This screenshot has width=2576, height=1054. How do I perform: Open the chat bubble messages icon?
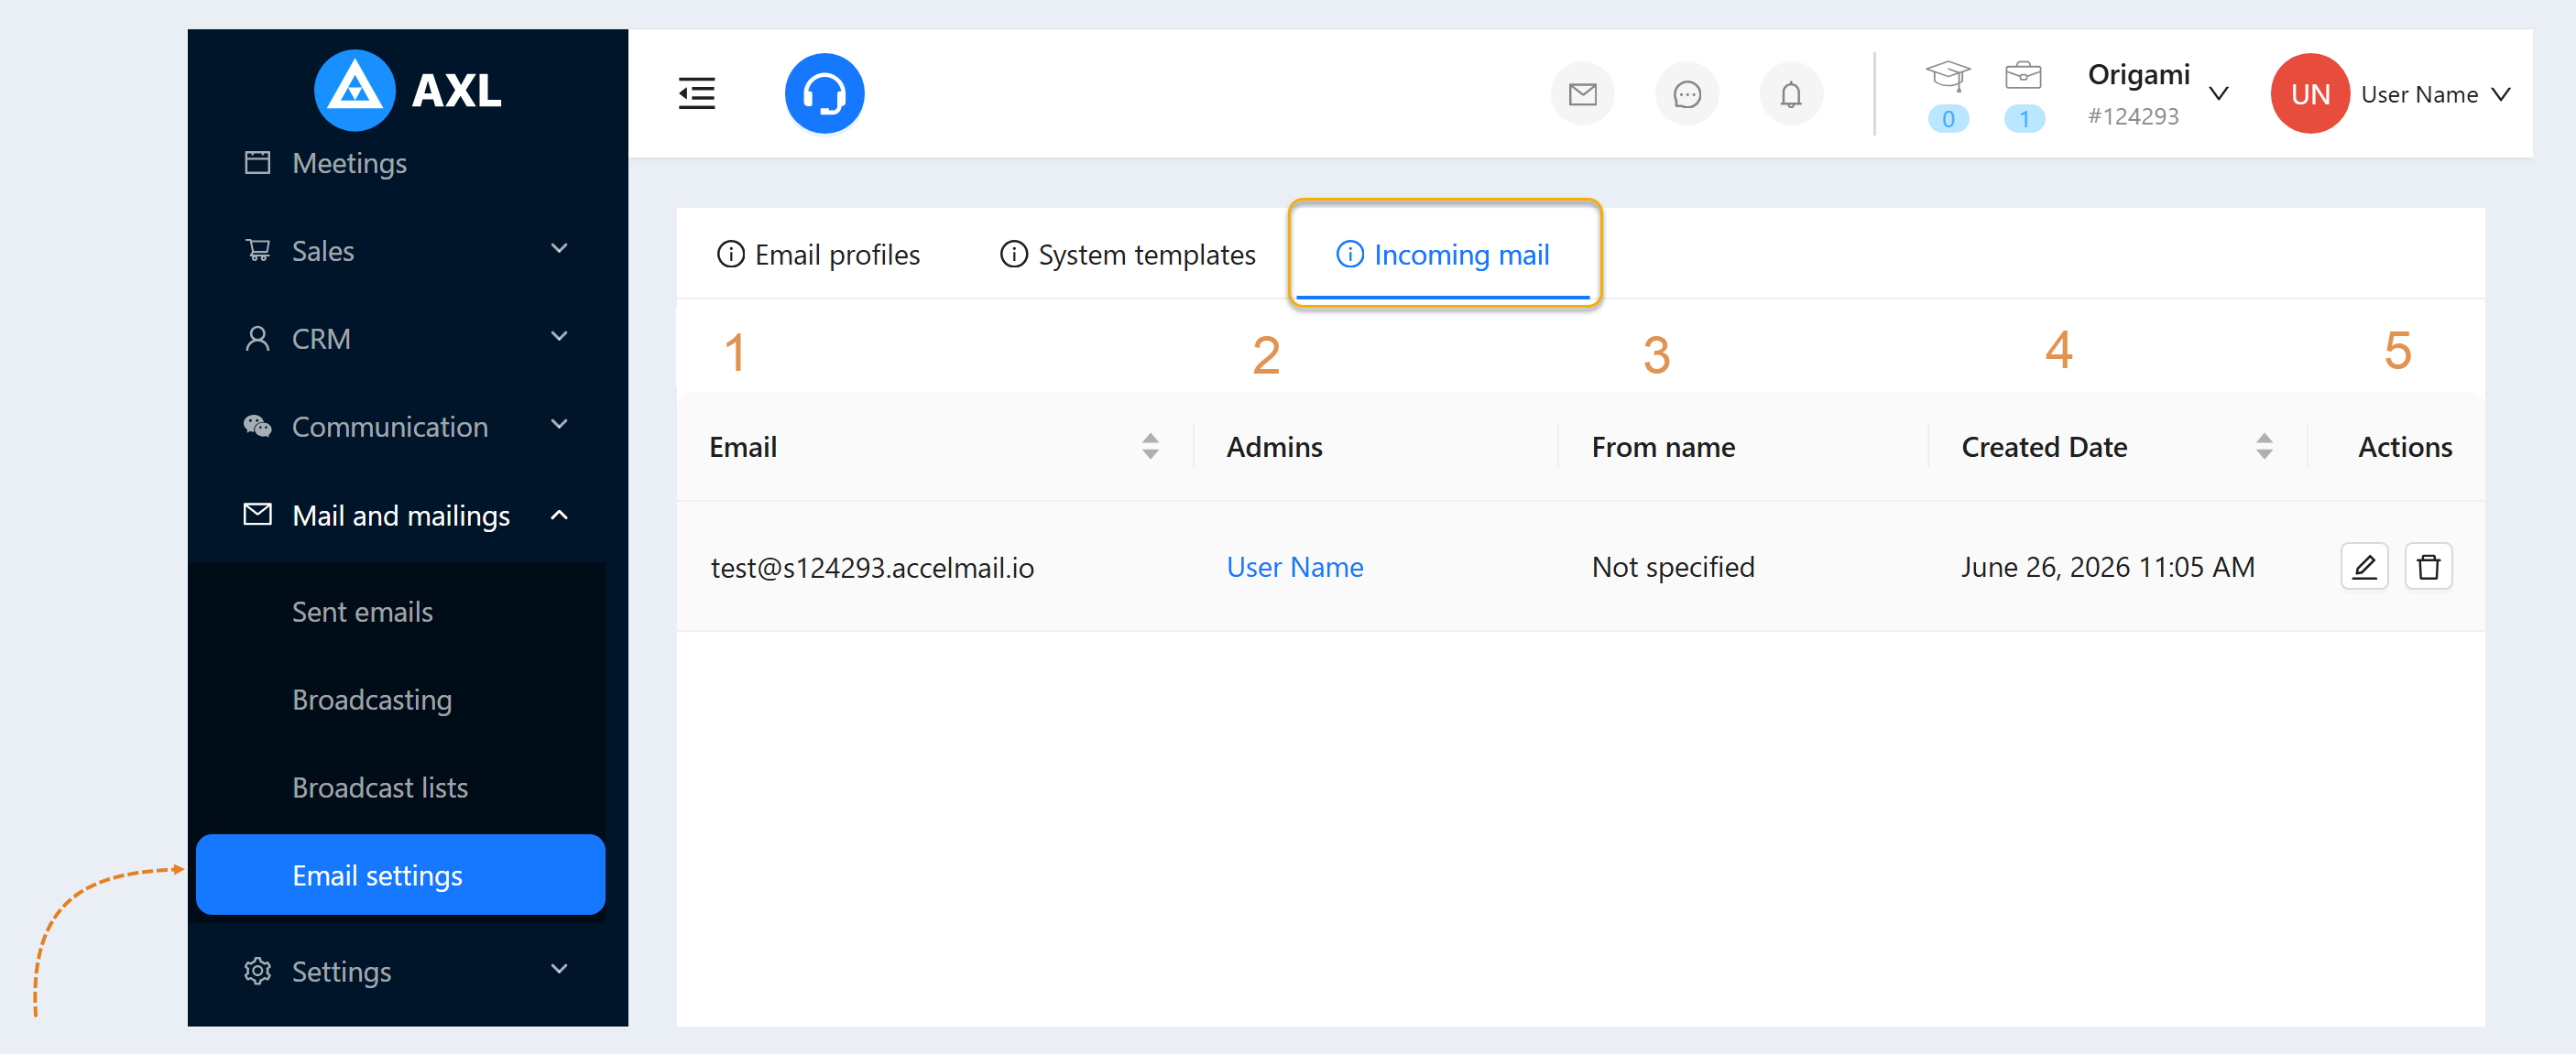(1686, 94)
